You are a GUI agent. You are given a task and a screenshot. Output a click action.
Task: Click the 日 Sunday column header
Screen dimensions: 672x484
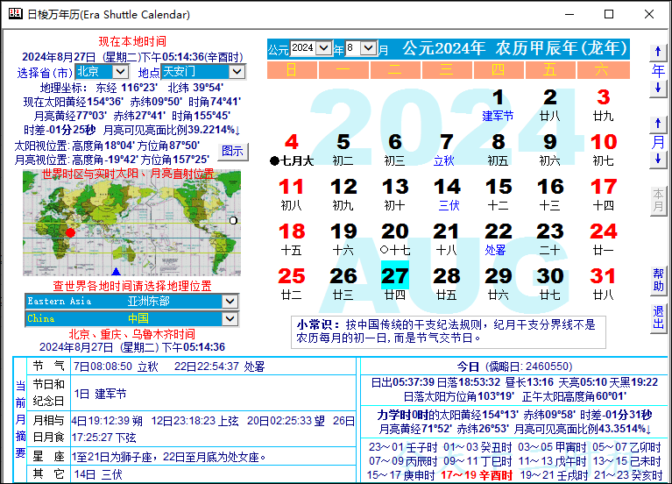coord(292,70)
